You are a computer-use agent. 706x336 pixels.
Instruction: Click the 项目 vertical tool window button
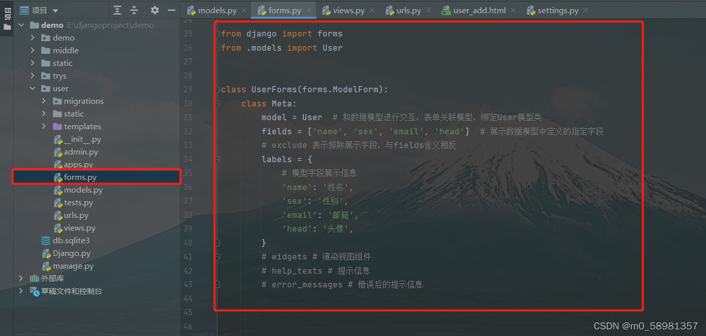coord(7,14)
